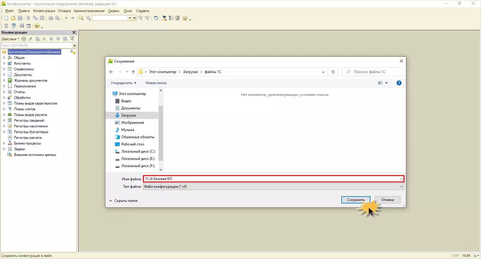The height and width of the screenshot is (259, 481).
Task: Click the Open file toolbar icon
Action: click(13, 18)
